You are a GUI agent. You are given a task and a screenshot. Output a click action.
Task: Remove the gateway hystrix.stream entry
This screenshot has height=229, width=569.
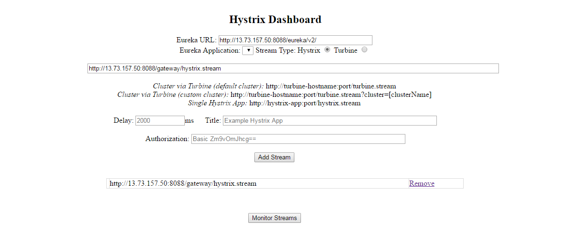422,183
